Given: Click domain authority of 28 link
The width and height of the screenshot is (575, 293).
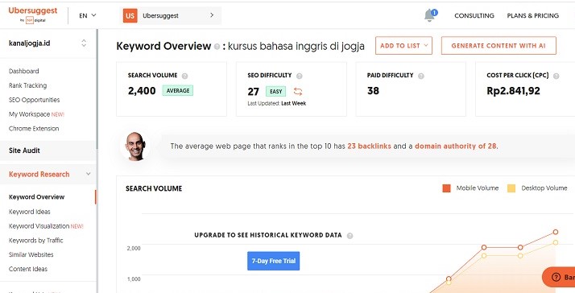Looking at the screenshot, I should [456, 146].
